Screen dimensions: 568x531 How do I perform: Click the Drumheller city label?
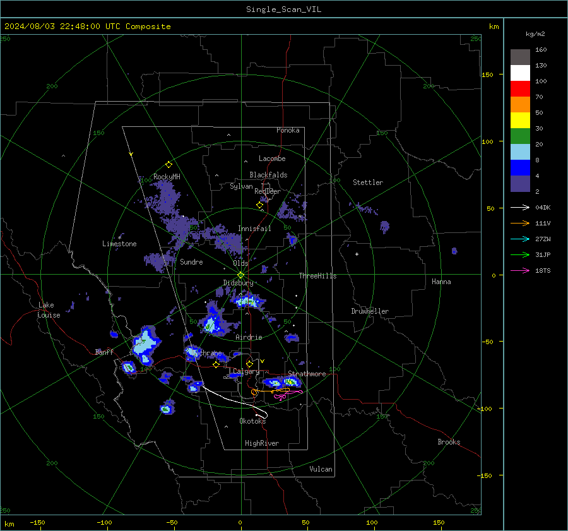tap(370, 311)
